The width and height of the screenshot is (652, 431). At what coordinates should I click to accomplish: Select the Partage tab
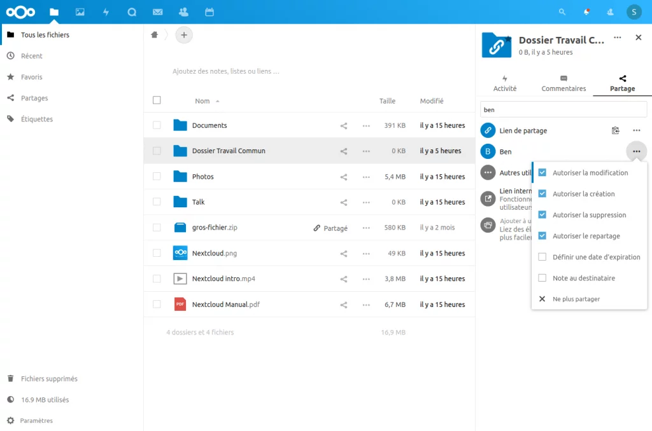point(623,83)
